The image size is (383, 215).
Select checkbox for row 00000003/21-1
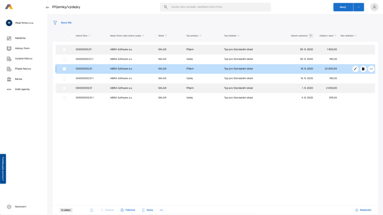64,98
